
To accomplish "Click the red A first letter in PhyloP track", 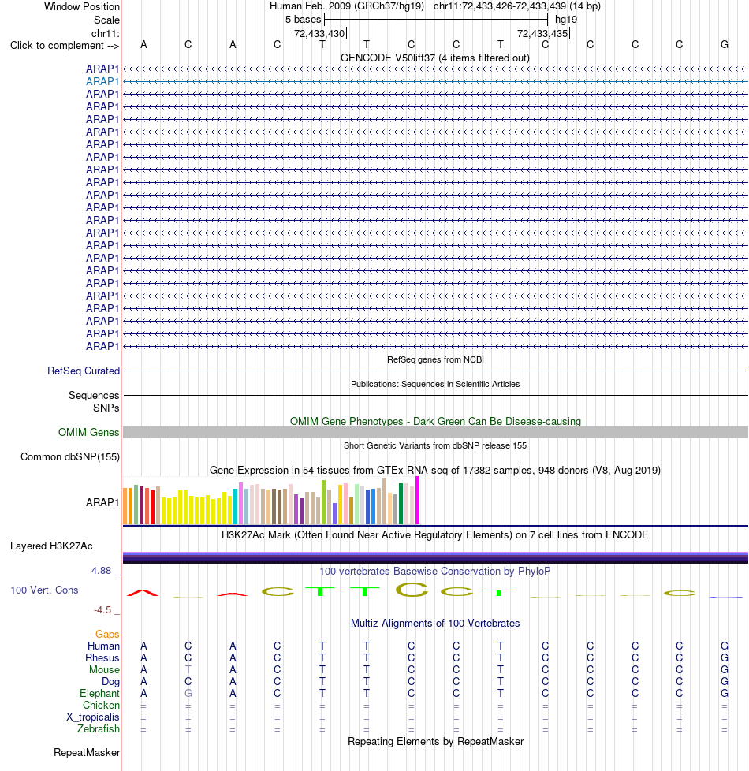I will tap(143, 593).
